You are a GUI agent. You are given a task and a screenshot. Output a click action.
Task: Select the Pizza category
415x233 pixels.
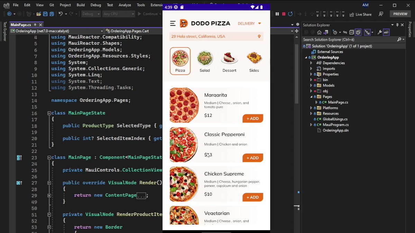[180, 61]
